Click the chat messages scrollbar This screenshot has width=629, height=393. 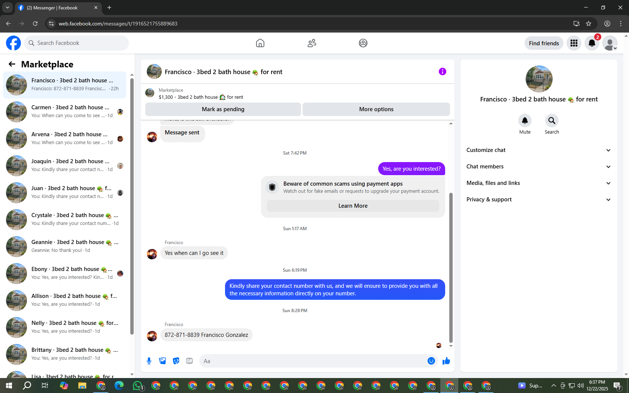click(451, 268)
